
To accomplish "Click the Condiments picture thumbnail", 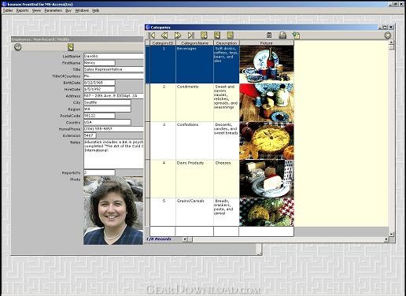I will pyautogui.click(x=267, y=102).
